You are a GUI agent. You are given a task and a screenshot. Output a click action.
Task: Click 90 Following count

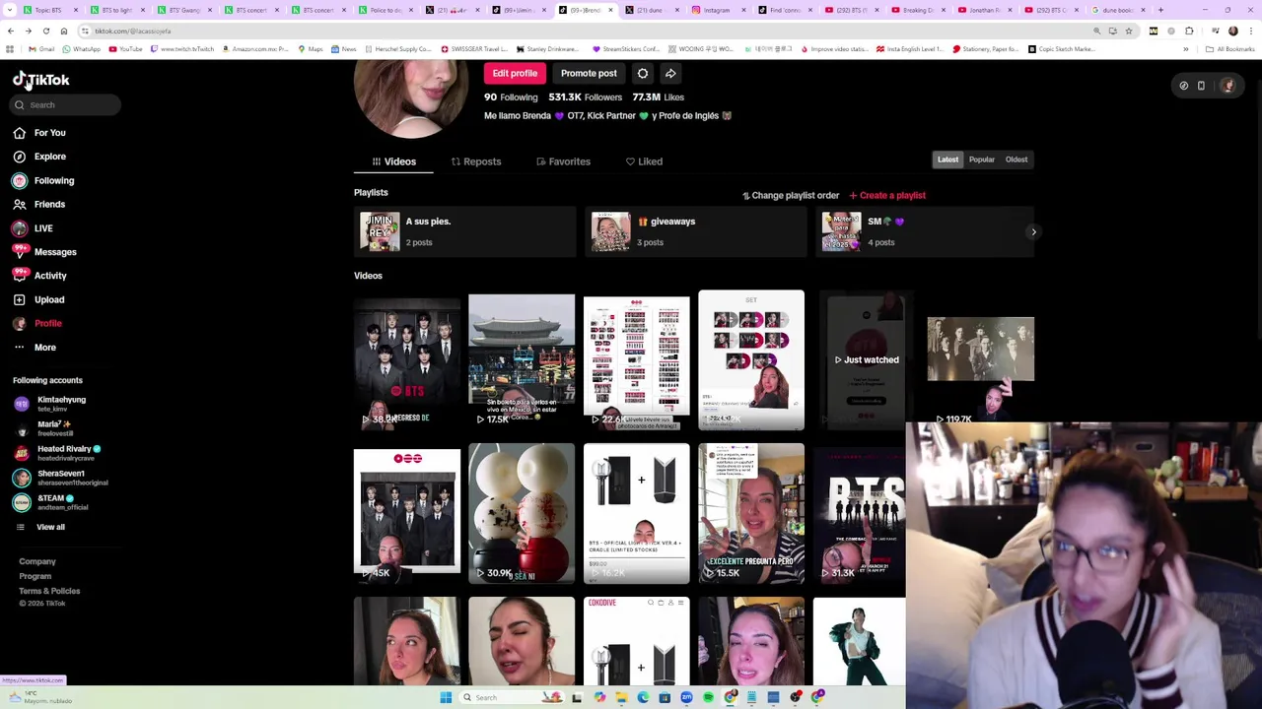point(511,97)
